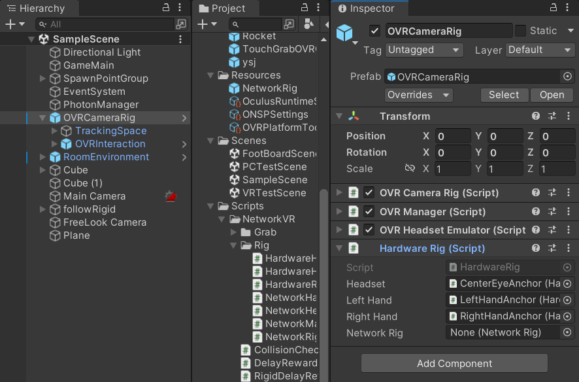
Task: Click the prefab Open button
Action: (552, 95)
